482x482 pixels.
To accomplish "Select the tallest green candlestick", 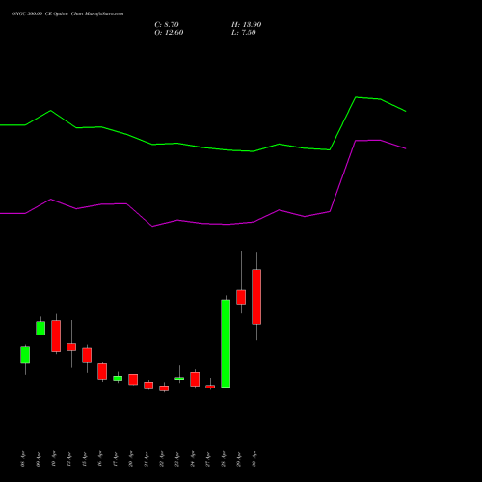I will point(226,343).
